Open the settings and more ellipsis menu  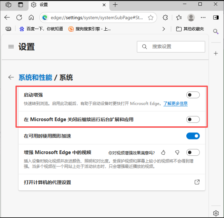click(203, 18)
